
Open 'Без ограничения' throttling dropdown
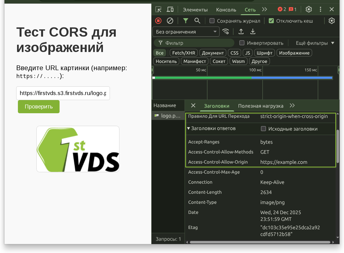[x=186, y=32]
